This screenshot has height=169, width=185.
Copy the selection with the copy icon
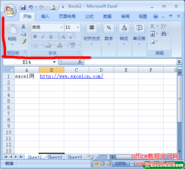(x=23, y=34)
